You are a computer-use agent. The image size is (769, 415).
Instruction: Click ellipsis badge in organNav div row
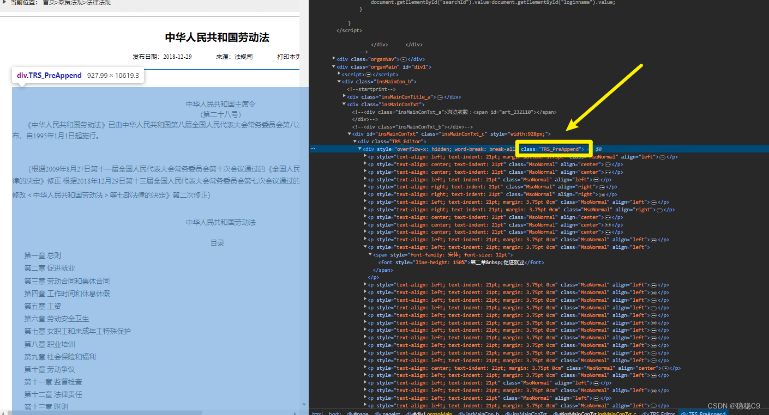(x=404, y=59)
